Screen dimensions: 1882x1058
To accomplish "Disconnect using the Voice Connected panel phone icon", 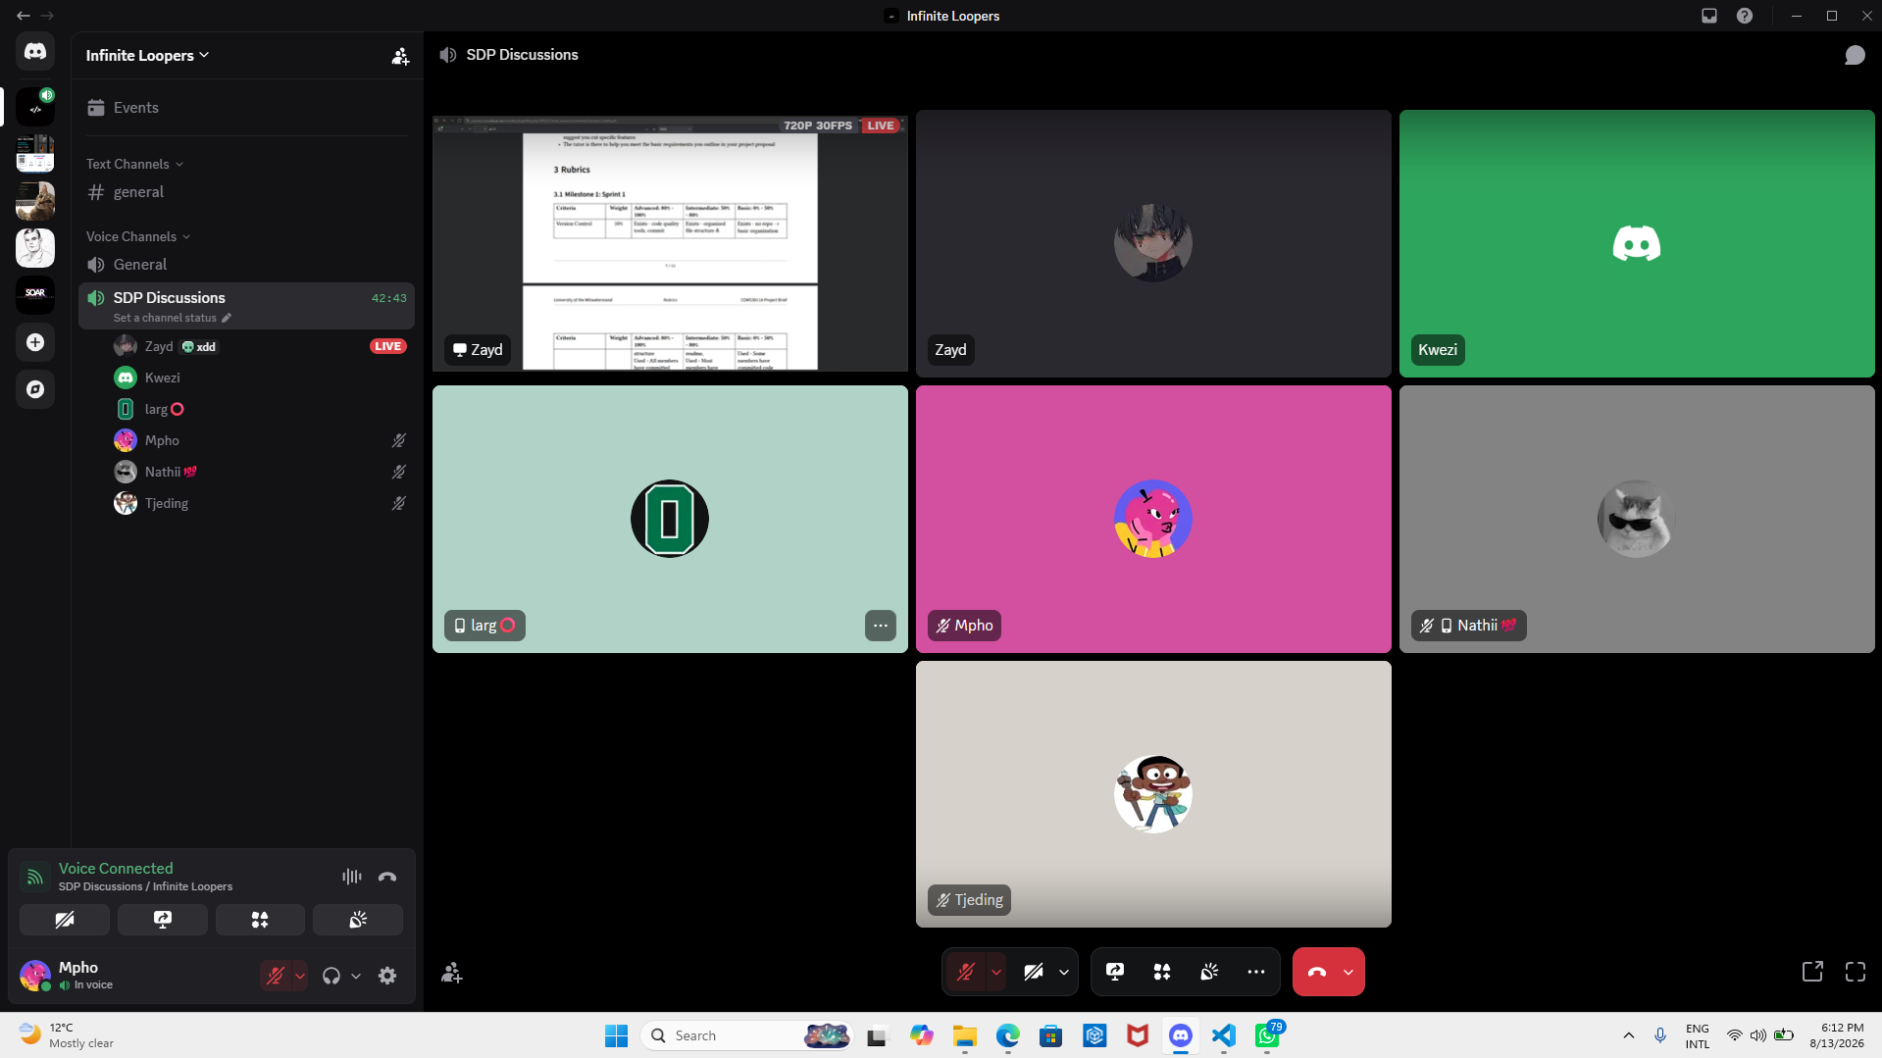I will coord(387,877).
